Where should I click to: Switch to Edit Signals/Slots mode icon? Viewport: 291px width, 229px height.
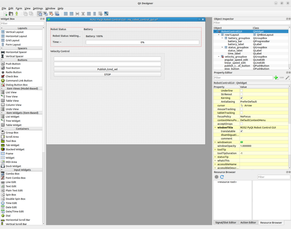(x=45, y=14)
